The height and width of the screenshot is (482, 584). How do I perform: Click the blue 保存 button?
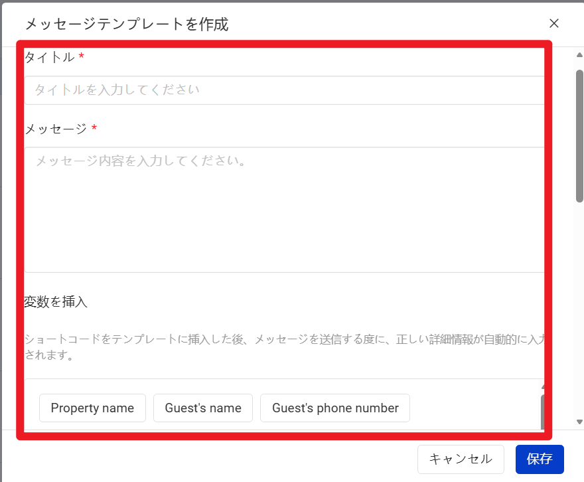[540, 459]
